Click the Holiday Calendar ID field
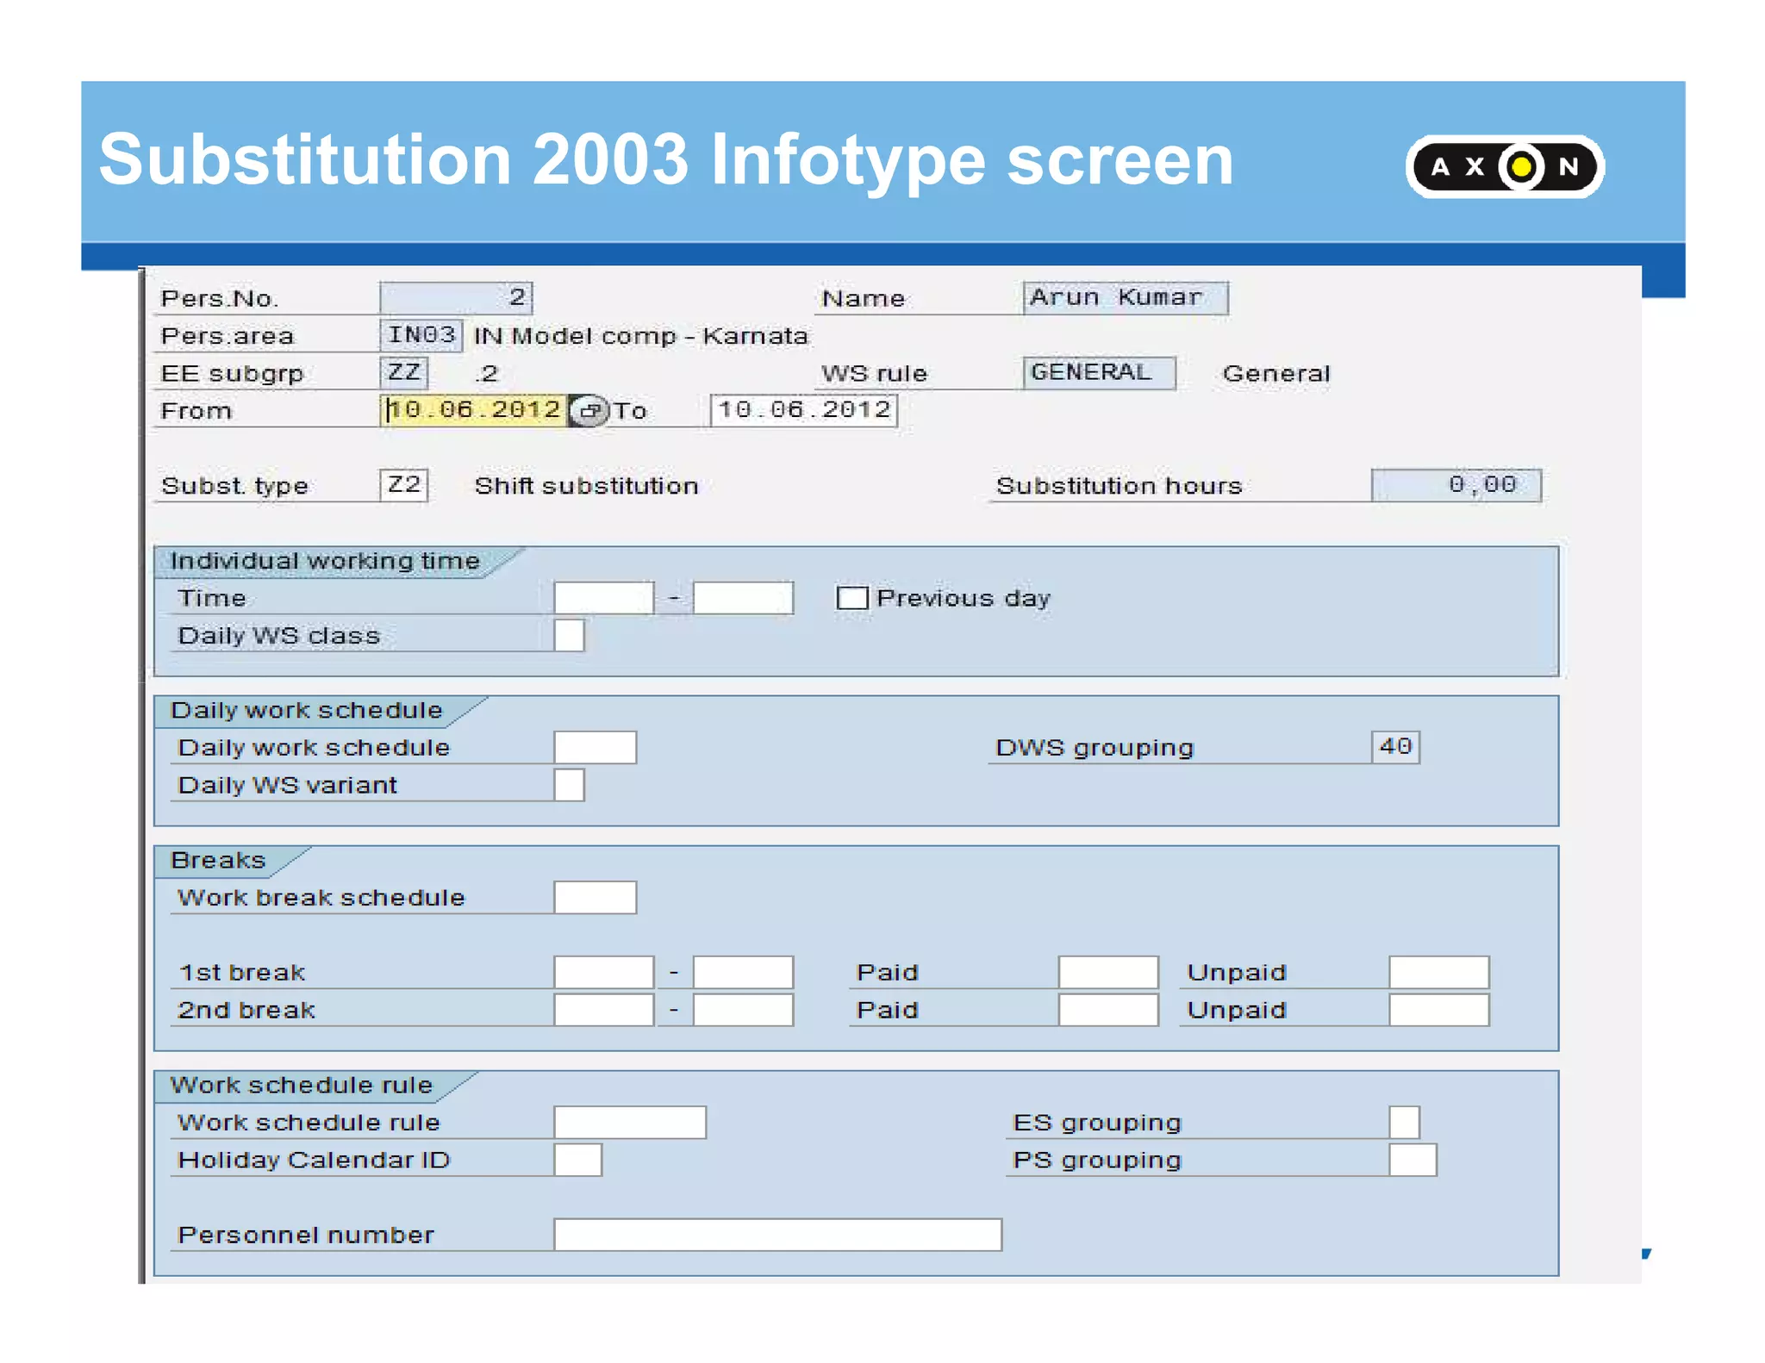Viewport: 1765px width, 1363px height. tap(577, 1160)
